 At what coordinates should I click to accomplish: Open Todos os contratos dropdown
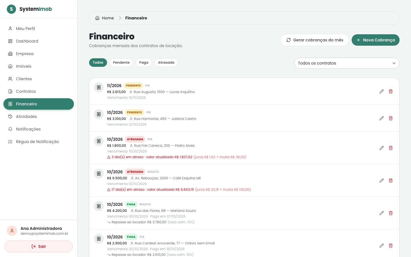(x=347, y=63)
